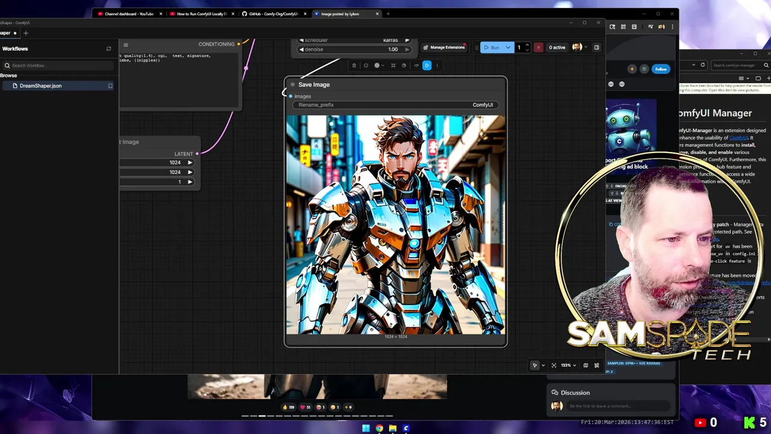Click the Manage Extensions button

(x=443, y=48)
